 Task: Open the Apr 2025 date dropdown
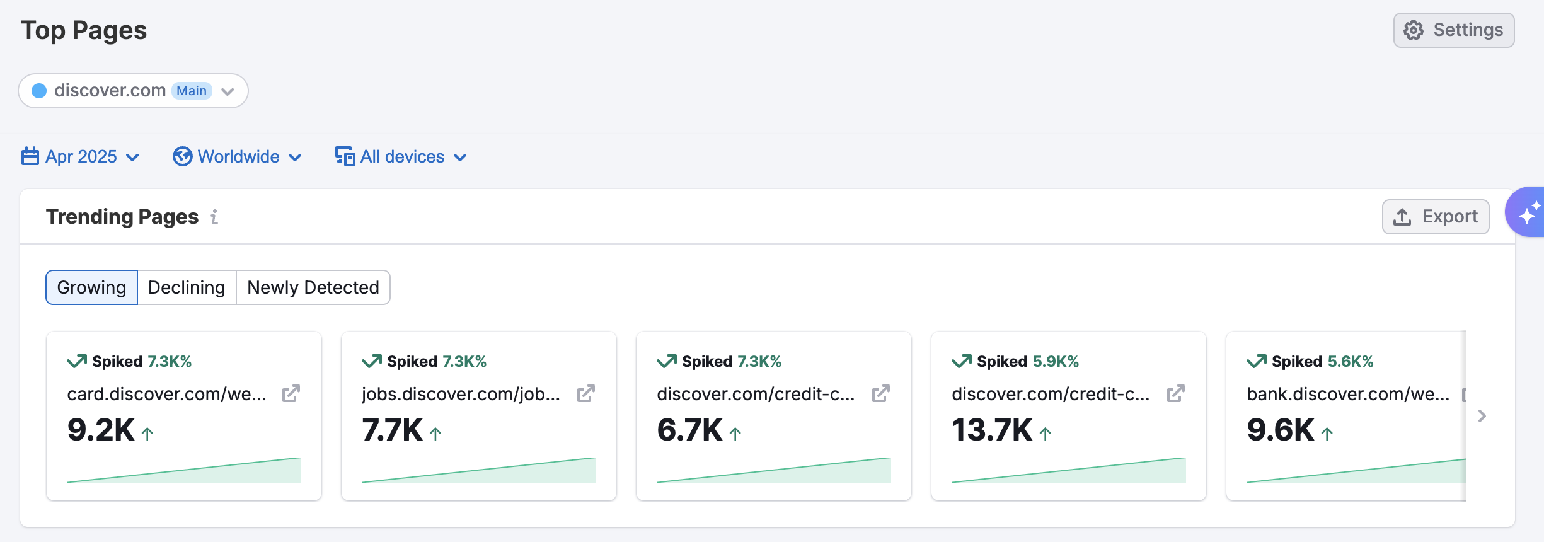80,157
